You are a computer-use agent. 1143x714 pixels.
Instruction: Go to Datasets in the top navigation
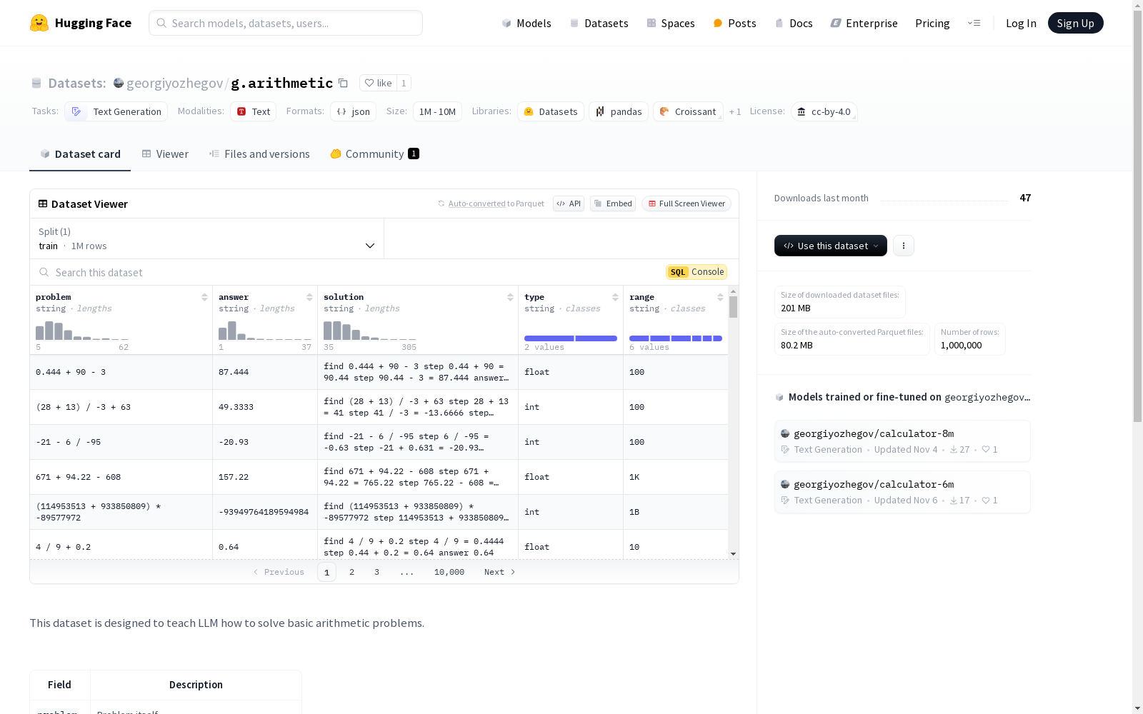pos(599,23)
